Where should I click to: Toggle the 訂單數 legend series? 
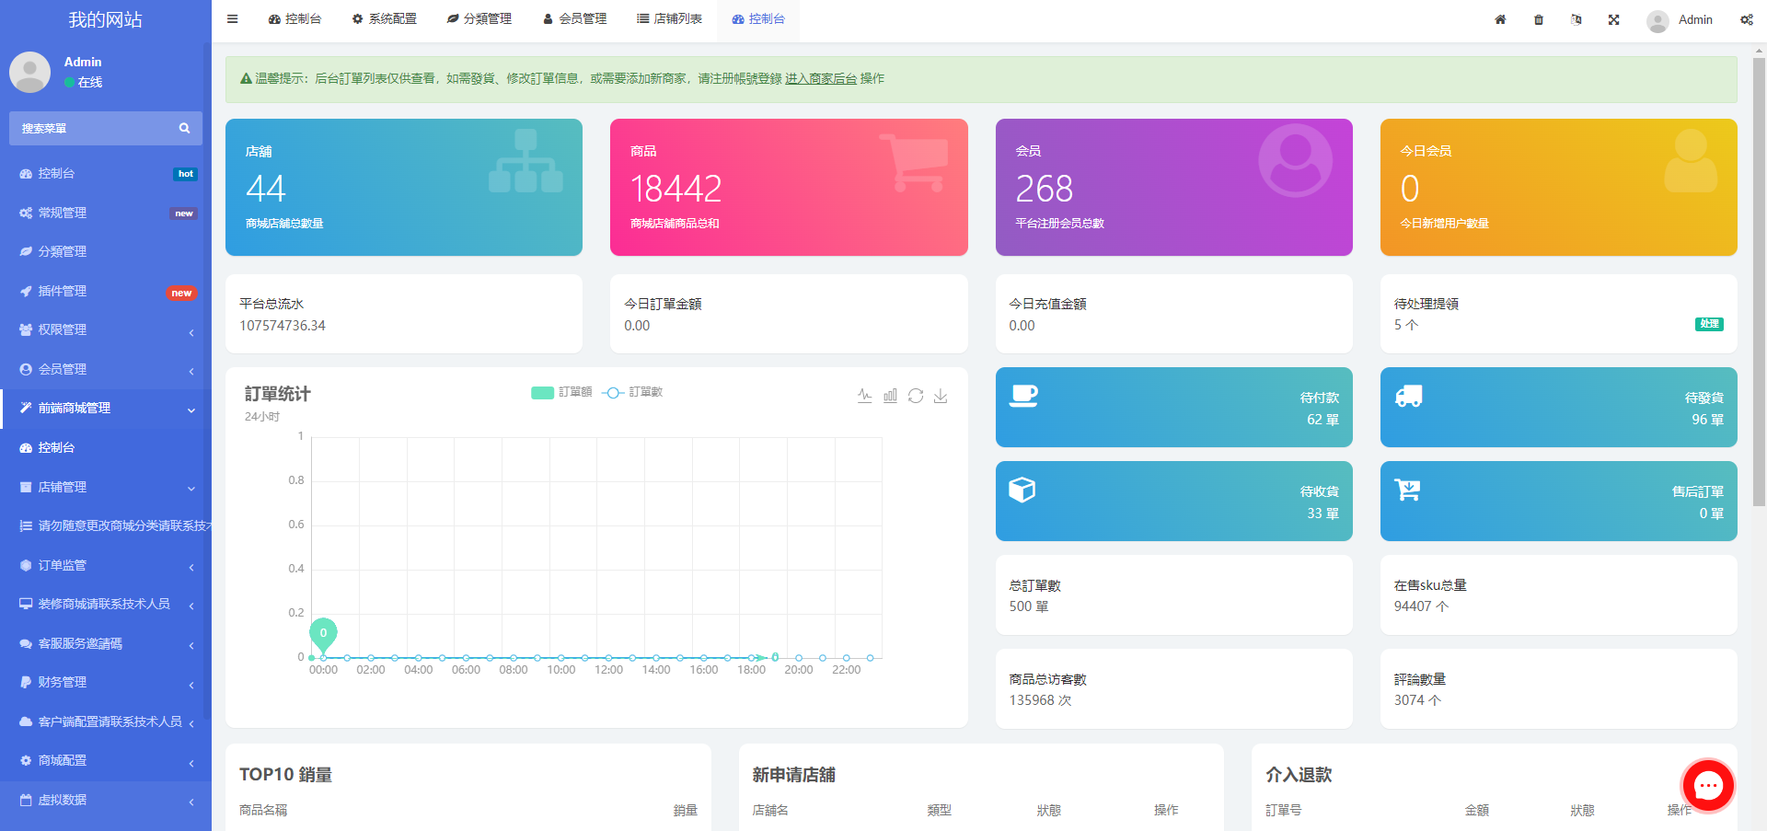coord(633,393)
